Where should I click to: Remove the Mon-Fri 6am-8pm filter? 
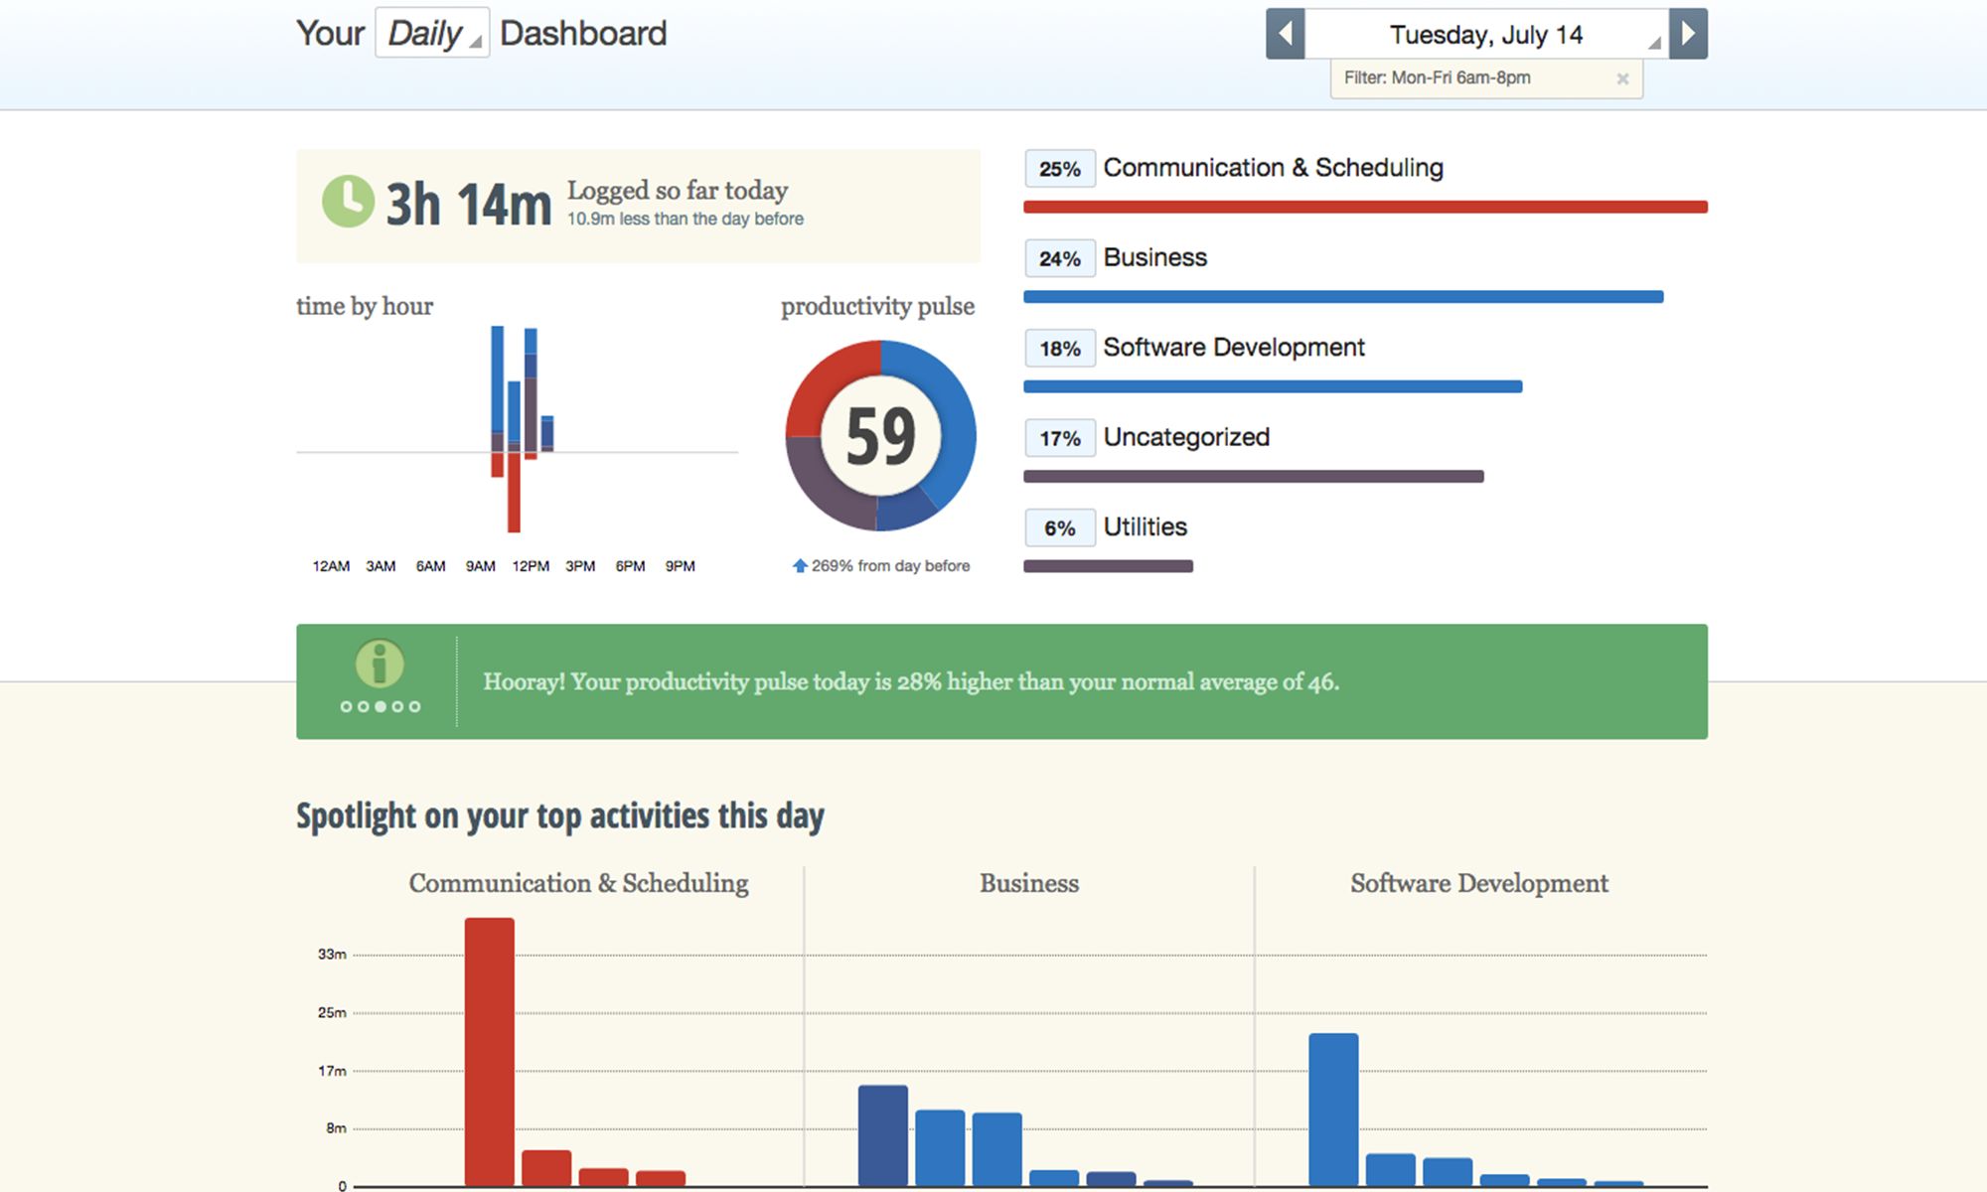(1622, 78)
